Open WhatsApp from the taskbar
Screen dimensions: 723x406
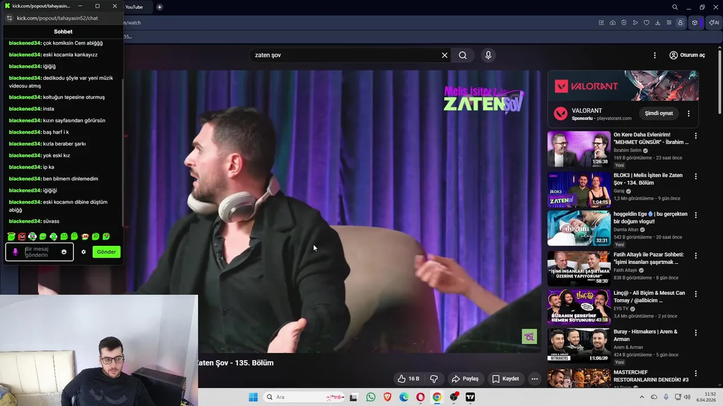pyautogui.click(x=371, y=397)
